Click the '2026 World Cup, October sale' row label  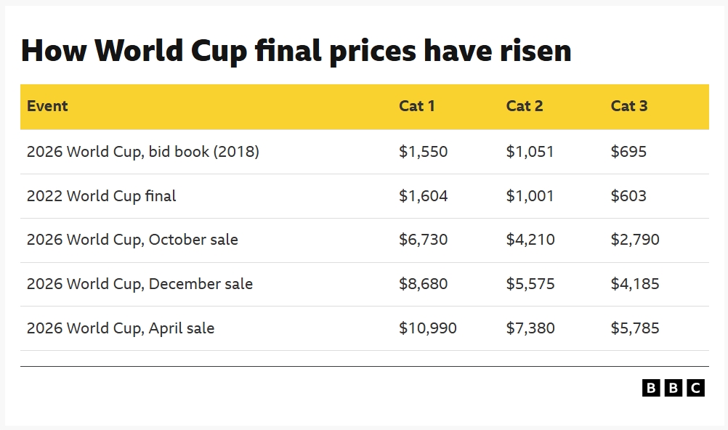point(132,240)
